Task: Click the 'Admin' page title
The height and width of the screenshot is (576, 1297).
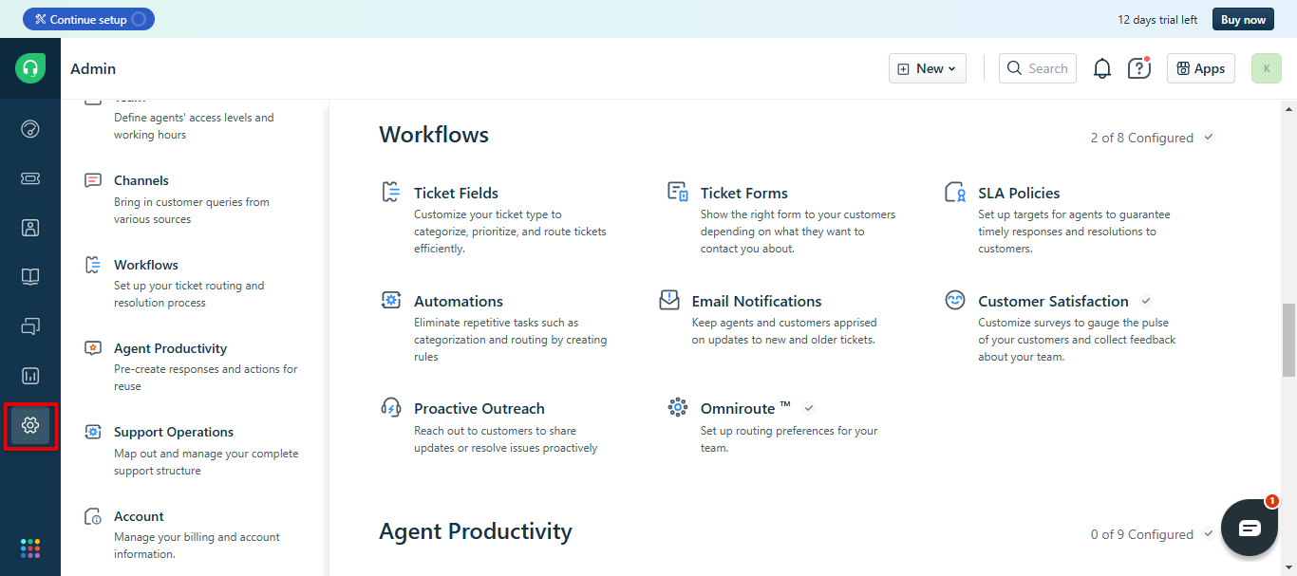Action: 93,68
